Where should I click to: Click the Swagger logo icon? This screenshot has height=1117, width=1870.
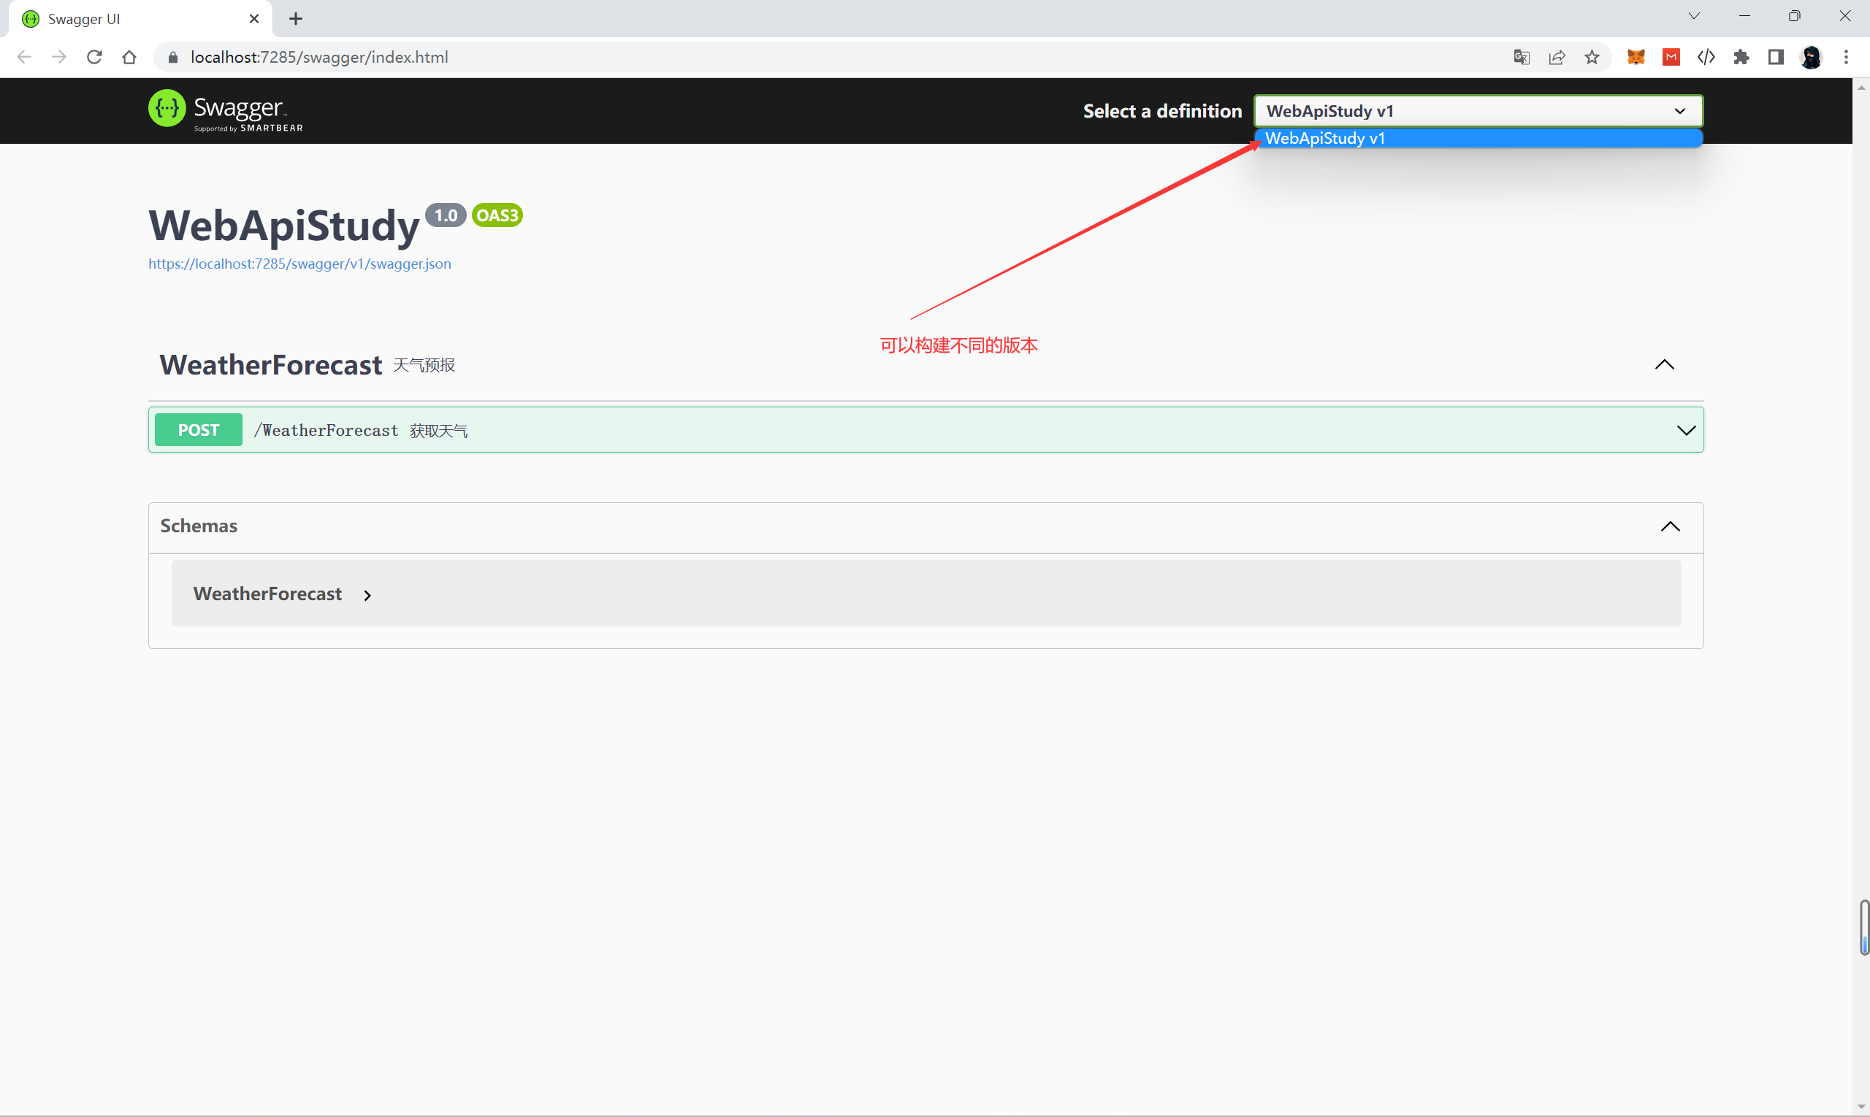coord(167,108)
